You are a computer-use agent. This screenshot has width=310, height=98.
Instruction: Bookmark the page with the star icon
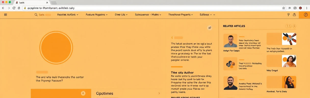pyautogui.click(x=284, y=8)
